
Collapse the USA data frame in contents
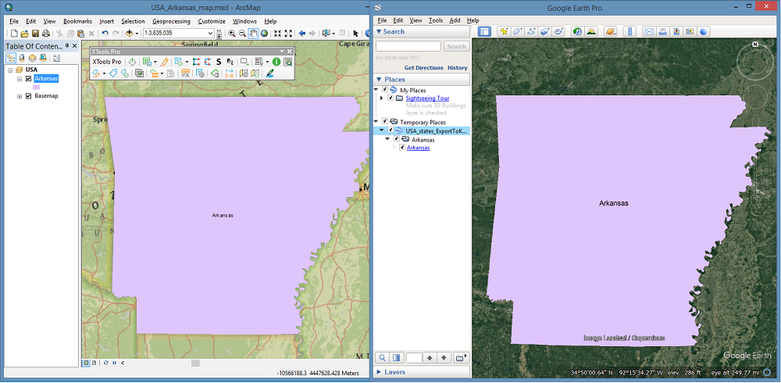pos(10,70)
